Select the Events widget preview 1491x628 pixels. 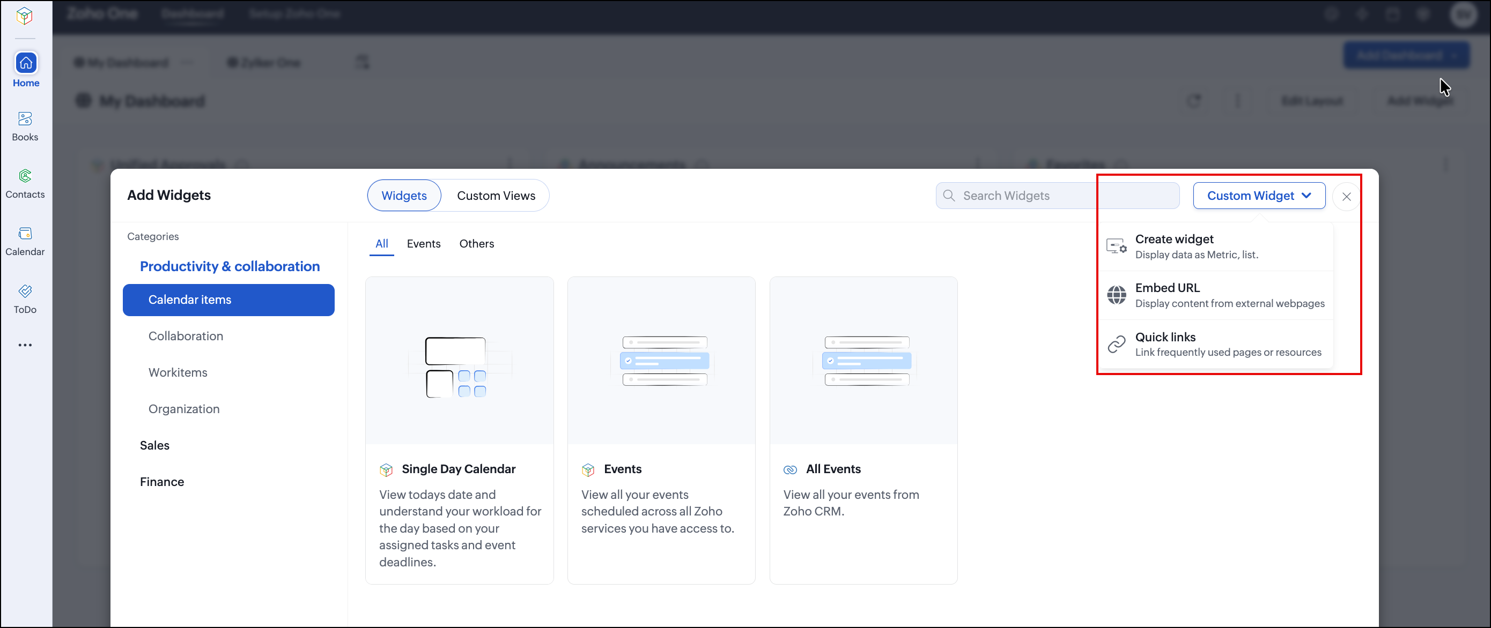(662, 360)
